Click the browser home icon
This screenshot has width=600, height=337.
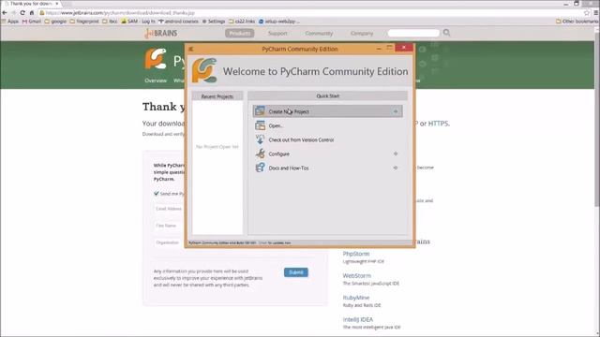click(32, 12)
